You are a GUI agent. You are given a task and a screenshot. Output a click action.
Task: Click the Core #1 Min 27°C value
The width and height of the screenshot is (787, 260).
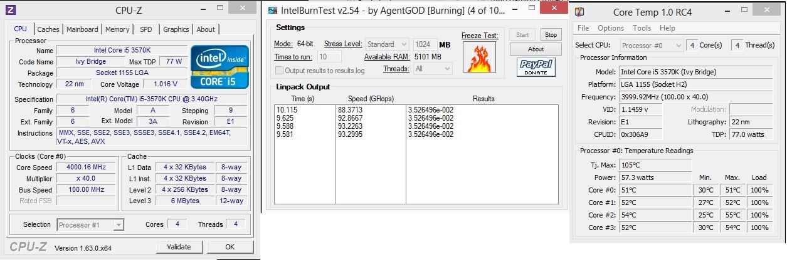[706, 202]
